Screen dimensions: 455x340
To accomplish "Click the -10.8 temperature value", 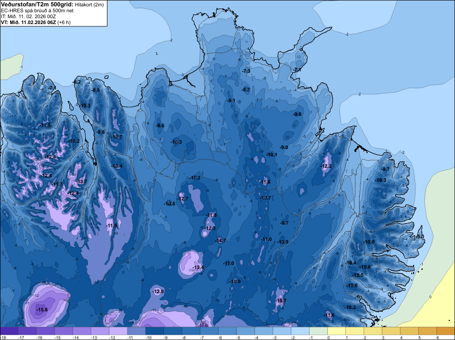I will click(x=169, y=204).
